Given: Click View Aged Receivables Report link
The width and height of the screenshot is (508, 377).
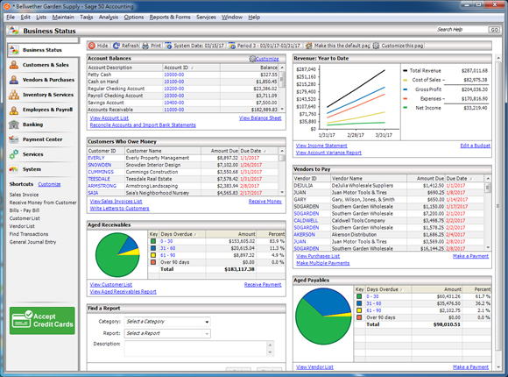Looking at the screenshot, I should point(123,292).
